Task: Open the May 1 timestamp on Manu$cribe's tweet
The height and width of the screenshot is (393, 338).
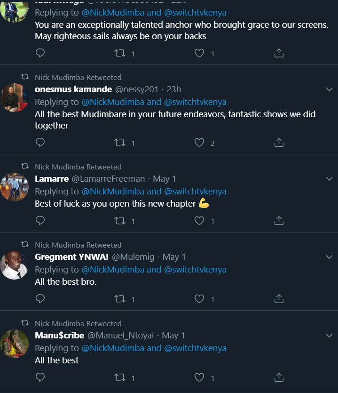Action: click(173, 336)
